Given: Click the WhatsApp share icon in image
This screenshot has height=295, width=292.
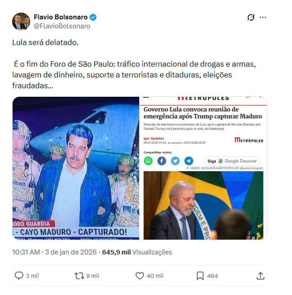Looking at the screenshot, I should (148, 161).
